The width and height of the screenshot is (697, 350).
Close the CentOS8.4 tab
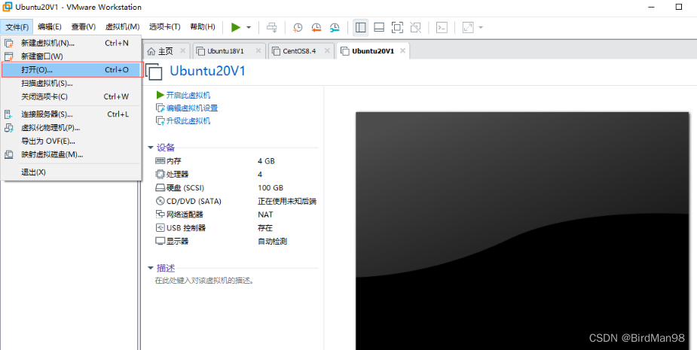point(326,51)
